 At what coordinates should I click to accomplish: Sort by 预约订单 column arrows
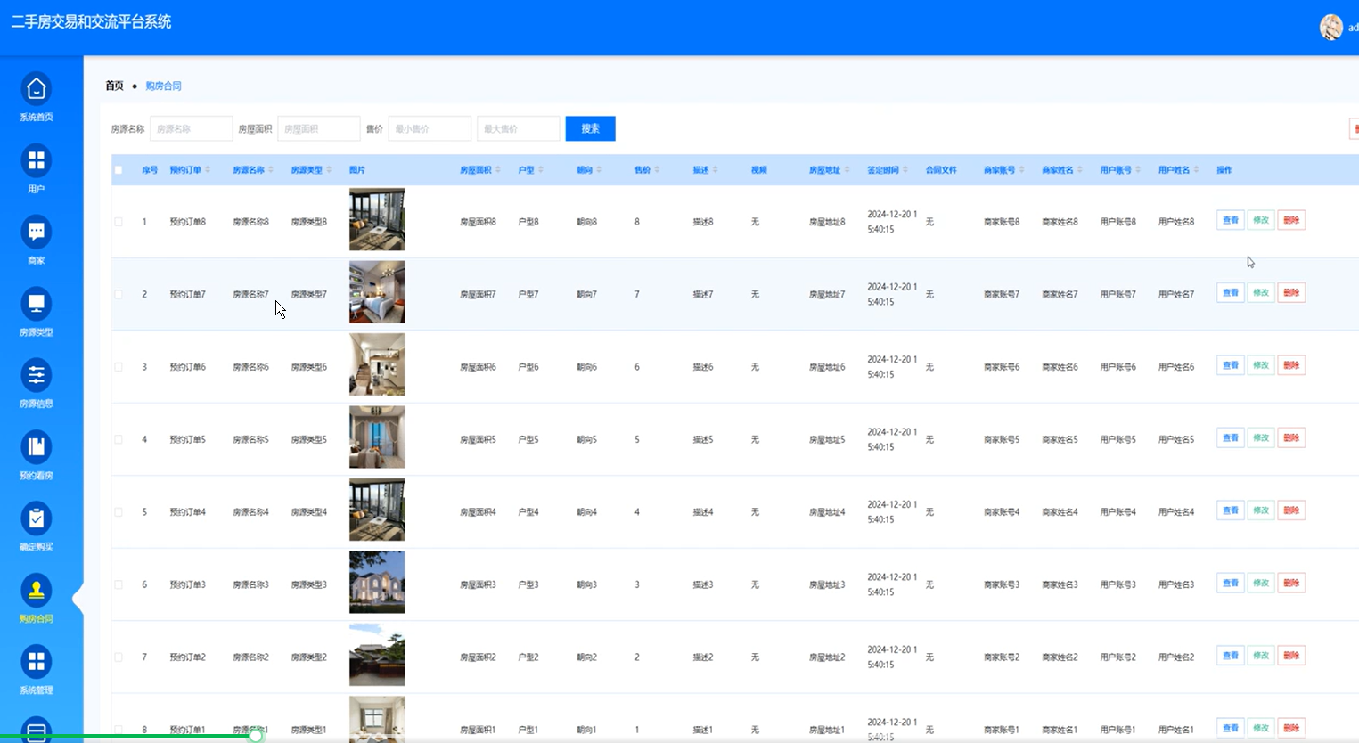[x=208, y=170]
